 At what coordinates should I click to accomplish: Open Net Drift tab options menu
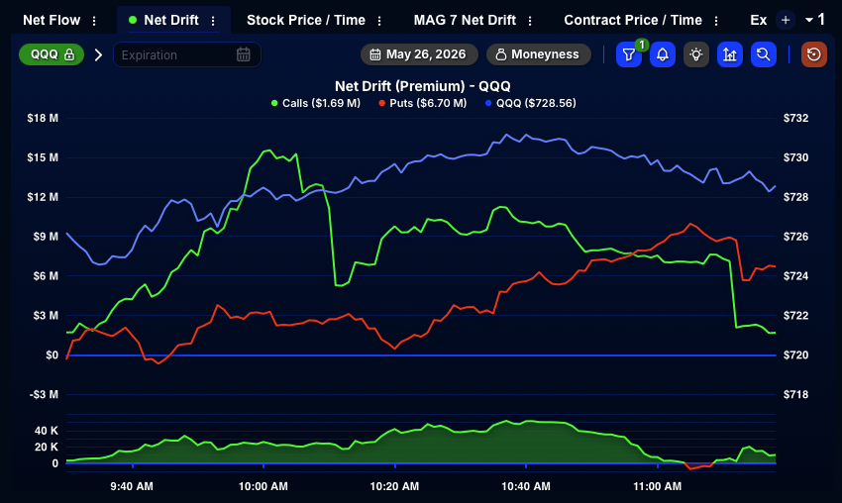click(213, 21)
